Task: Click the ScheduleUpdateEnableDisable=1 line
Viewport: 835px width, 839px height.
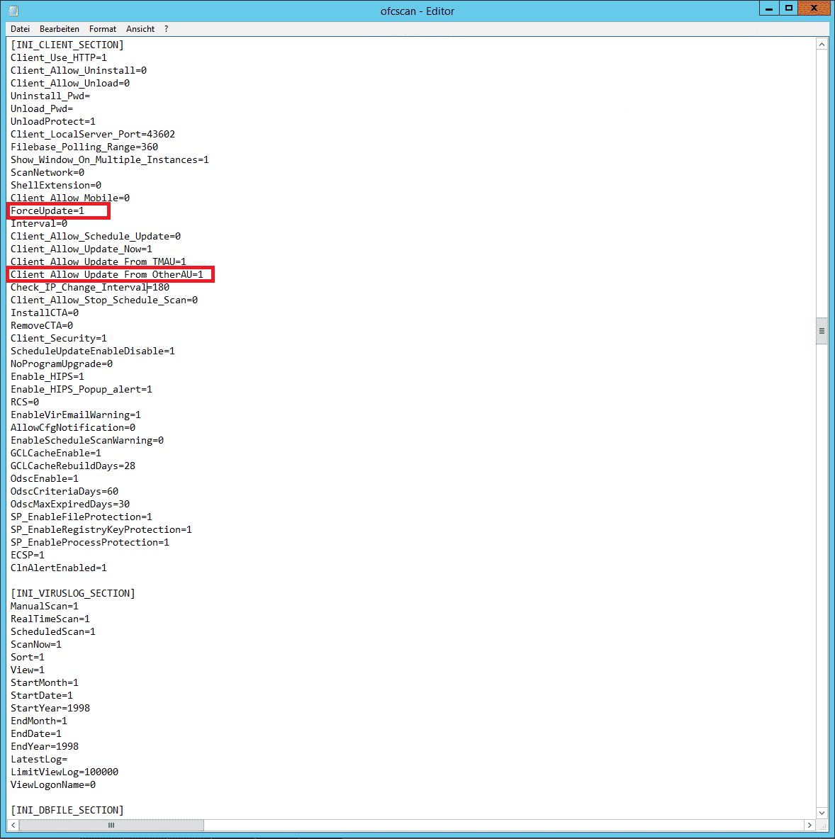Action: [93, 351]
